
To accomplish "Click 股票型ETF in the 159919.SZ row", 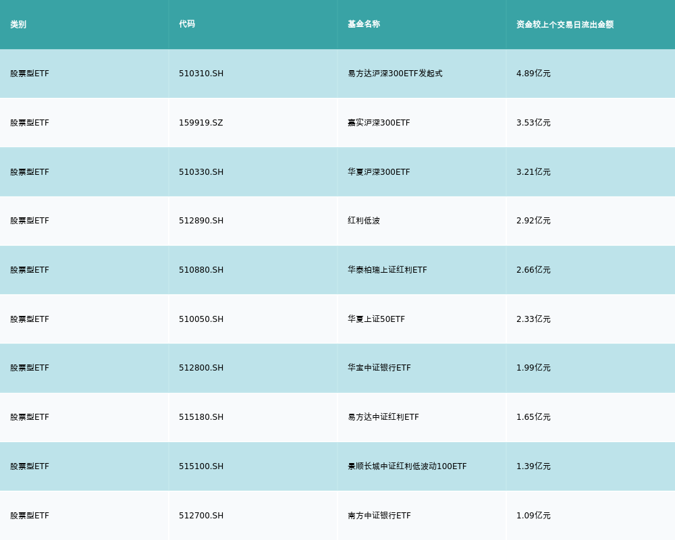I will tap(30, 123).
